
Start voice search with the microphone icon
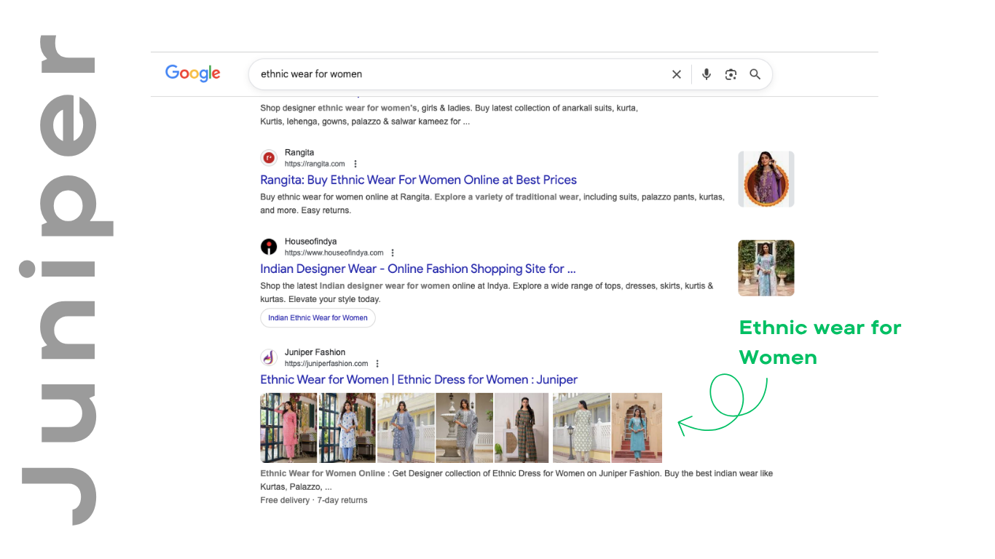[x=706, y=74]
